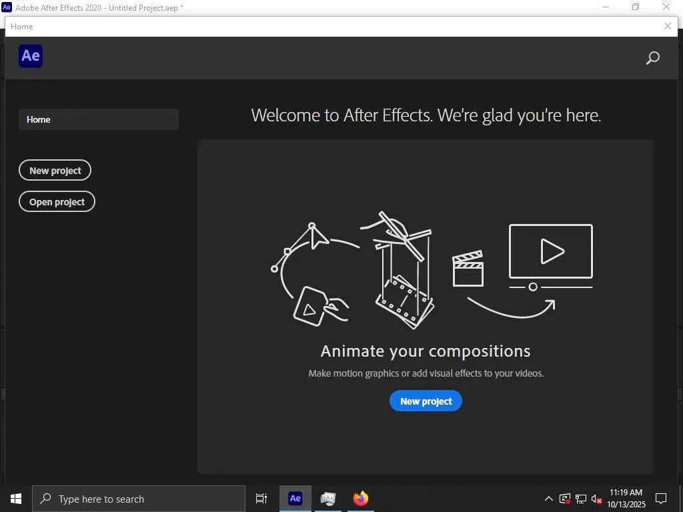Open Firefox from the taskbar
Viewport: 683px width, 512px height.
361,499
